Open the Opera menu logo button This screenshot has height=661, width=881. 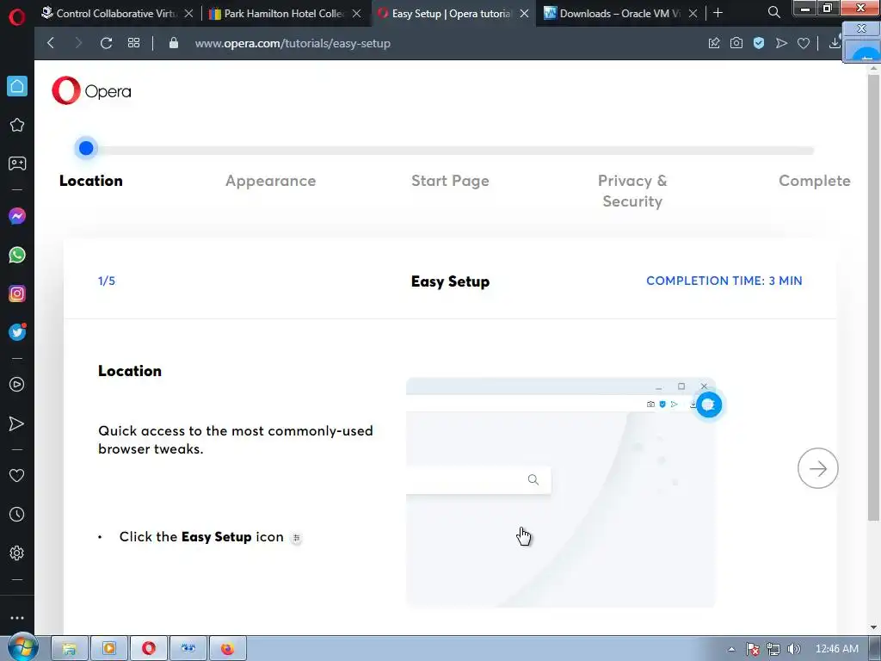point(17,17)
